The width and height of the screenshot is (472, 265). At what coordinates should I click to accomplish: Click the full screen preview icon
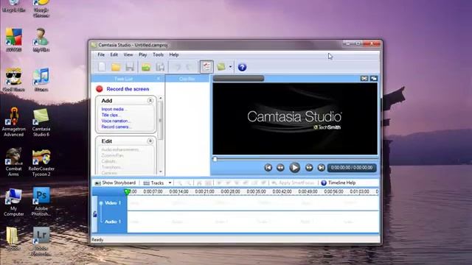(x=364, y=79)
